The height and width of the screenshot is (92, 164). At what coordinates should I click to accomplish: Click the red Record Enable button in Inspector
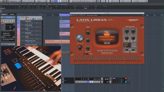coord(2,22)
